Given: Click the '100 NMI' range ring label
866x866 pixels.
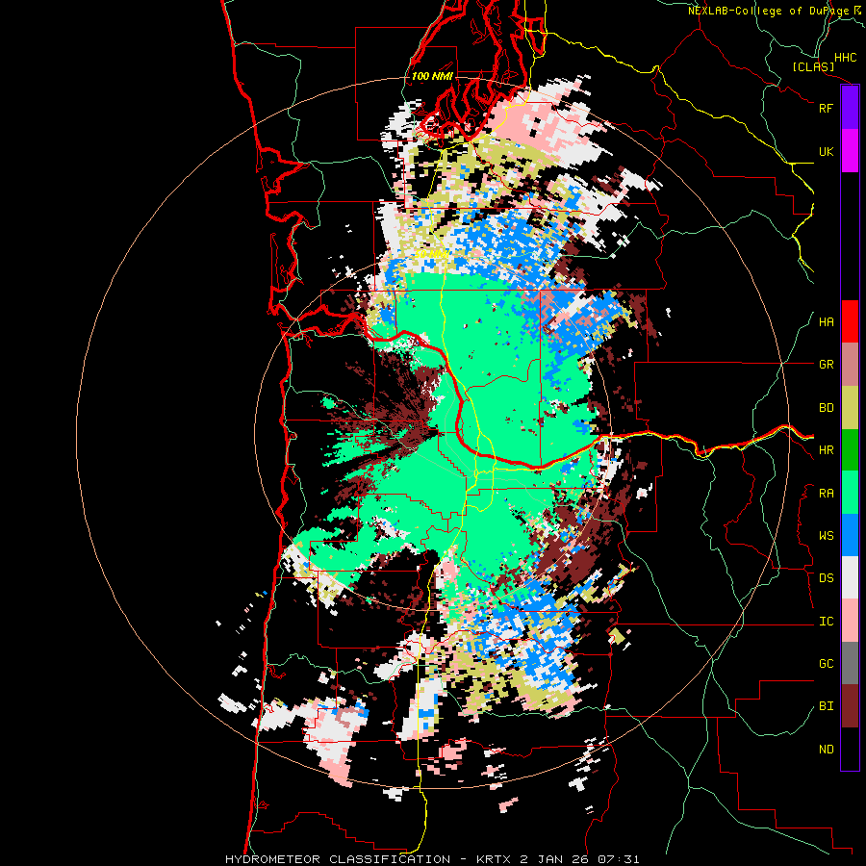Looking at the screenshot, I should click(432, 76).
